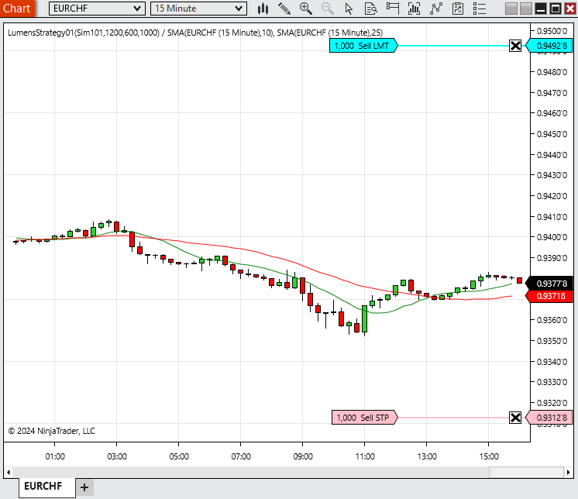Screen dimensions: 578x499
Task: Open the bar type chart style icon
Action: [263, 9]
